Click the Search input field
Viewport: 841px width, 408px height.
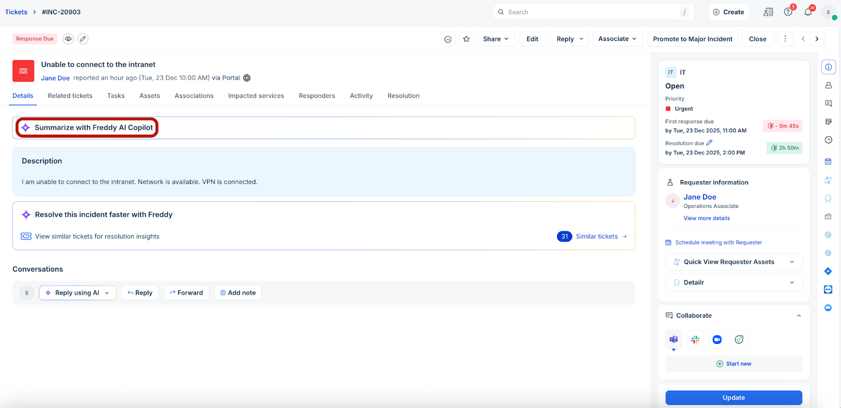point(593,12)
